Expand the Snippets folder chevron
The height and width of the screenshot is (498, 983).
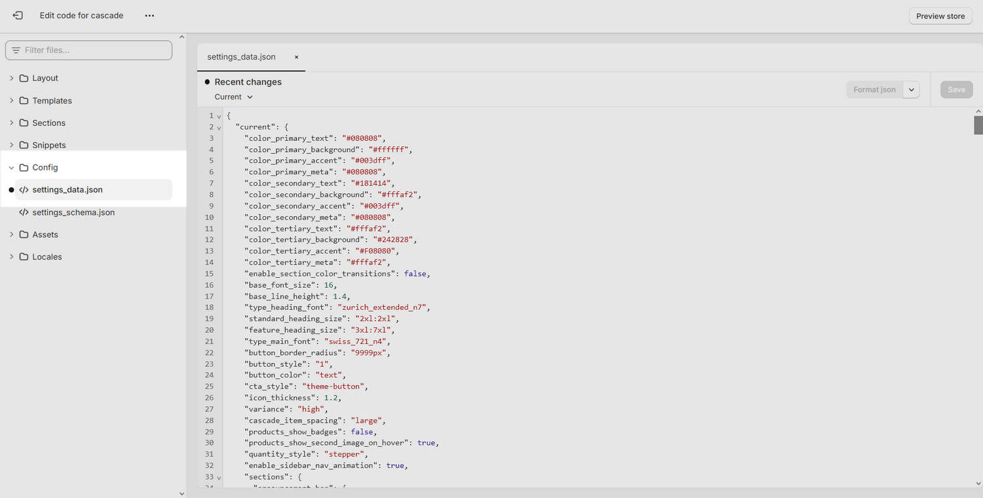(x=11, y=145)
